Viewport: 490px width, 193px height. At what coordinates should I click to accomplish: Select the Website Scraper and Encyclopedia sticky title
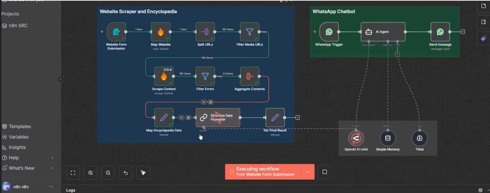pyautogui.click(x=138, y=12)
